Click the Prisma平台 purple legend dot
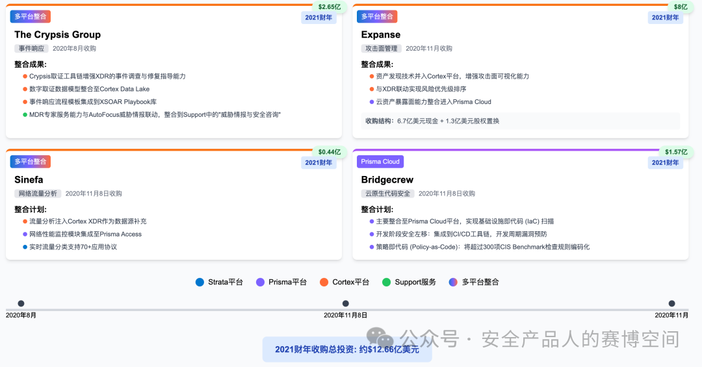Viewport: 702px width, 367px height. point(260,282)
